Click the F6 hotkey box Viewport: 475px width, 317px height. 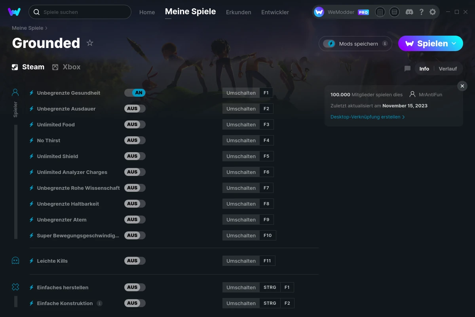(x=266, y=172)
